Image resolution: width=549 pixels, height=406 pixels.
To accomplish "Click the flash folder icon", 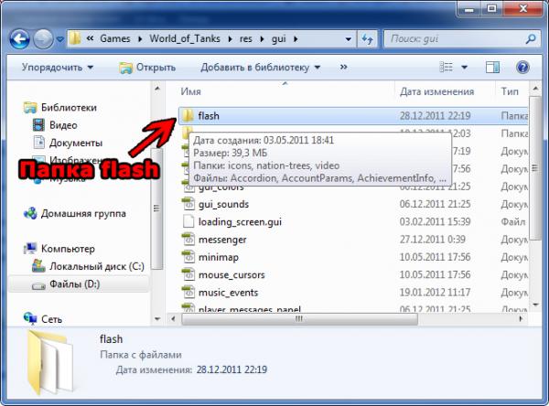I will [x=188, y=116].
